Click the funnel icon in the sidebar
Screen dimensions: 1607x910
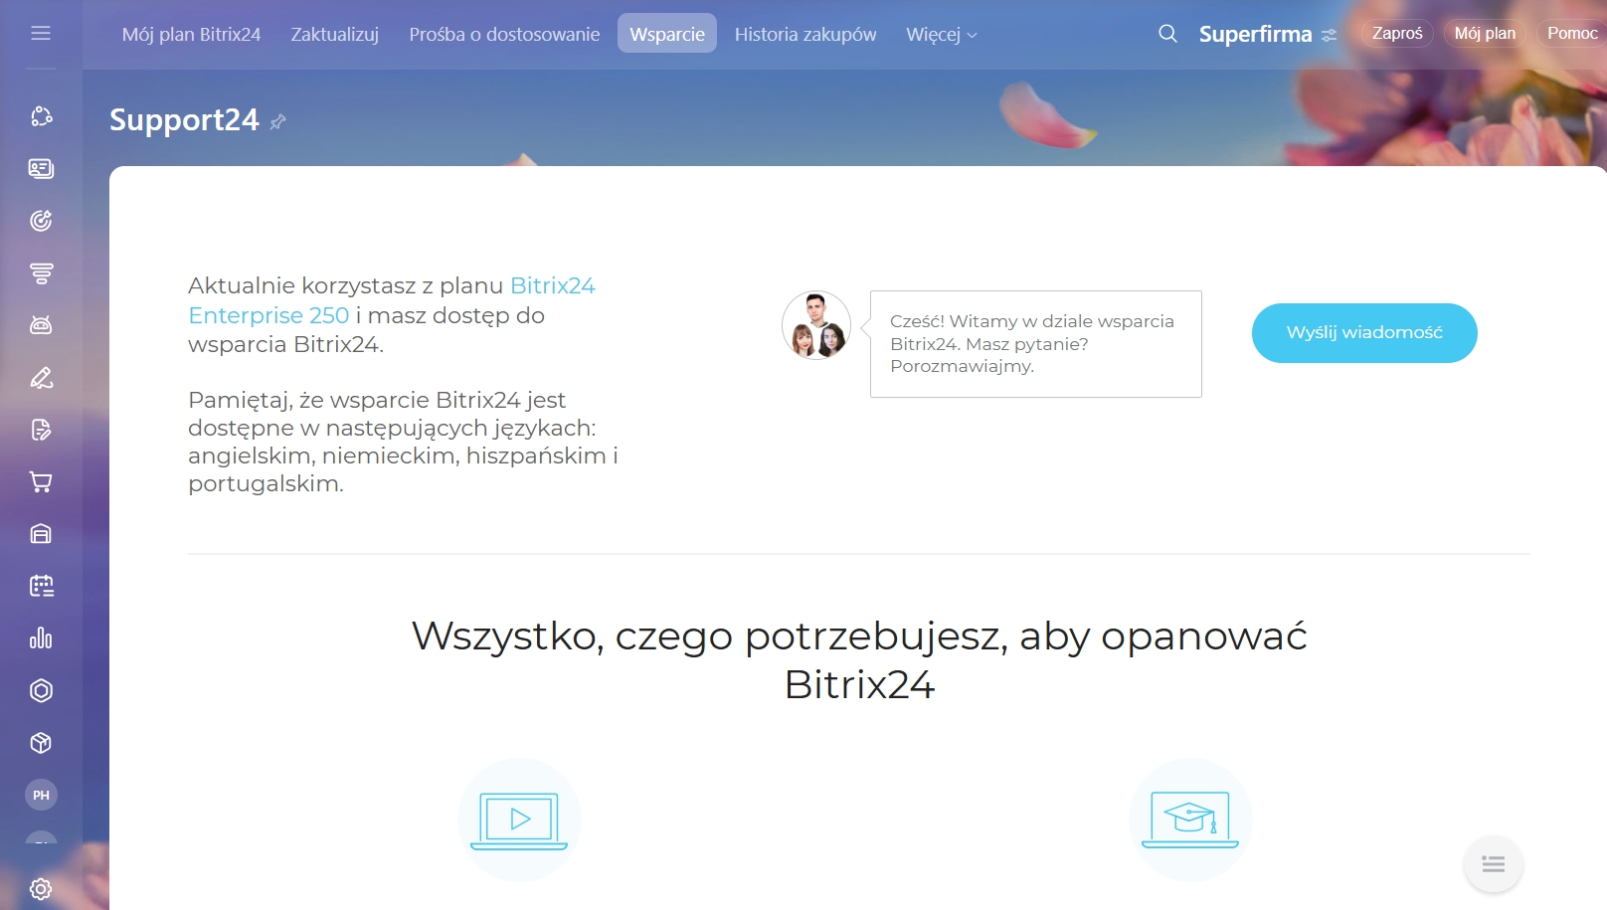41,273
